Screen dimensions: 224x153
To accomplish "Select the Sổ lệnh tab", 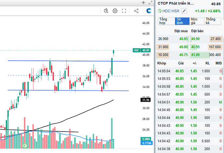I will [182, 21].
